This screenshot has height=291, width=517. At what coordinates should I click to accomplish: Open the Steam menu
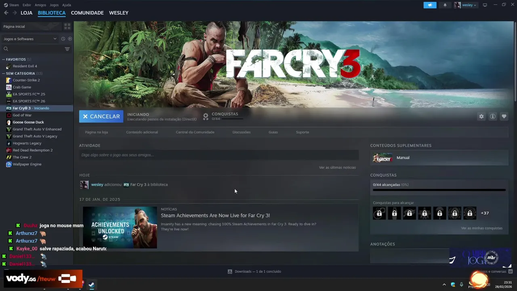[11, 5]
